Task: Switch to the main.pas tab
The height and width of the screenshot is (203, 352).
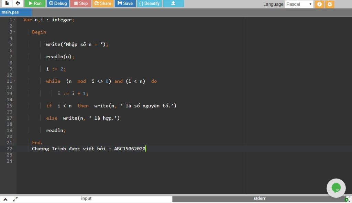Action: pos(10,12)
